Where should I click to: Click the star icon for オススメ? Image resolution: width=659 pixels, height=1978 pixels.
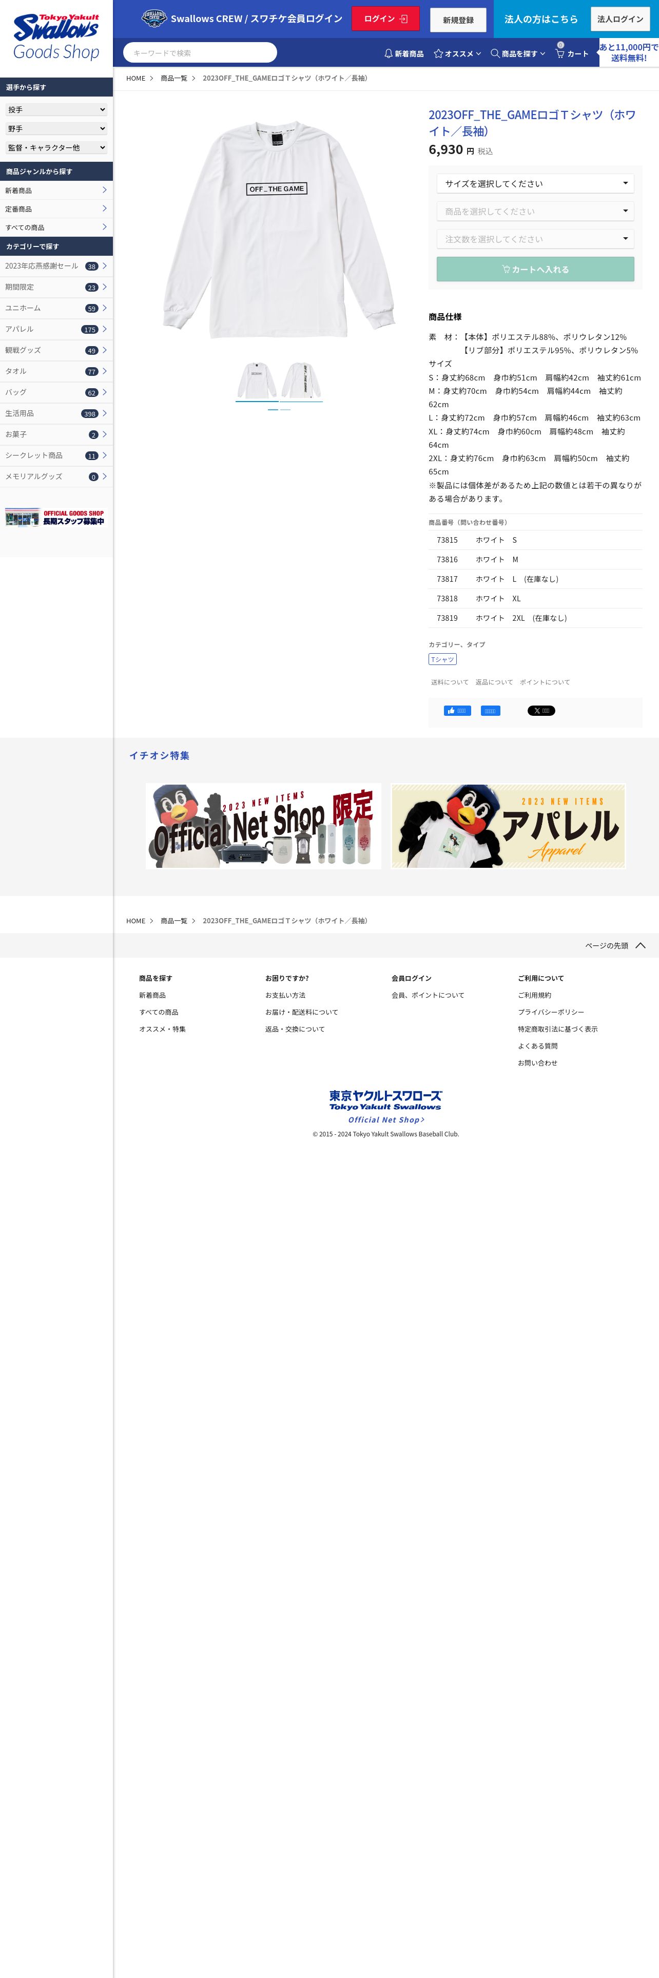click(x=438, y=54)
